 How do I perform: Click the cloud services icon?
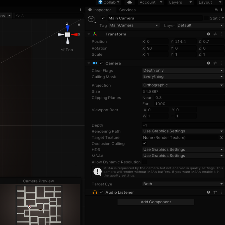click(x=129, y=2)
